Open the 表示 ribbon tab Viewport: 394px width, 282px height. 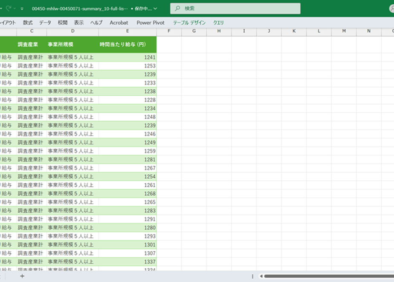(x=78, y=23)
